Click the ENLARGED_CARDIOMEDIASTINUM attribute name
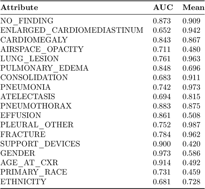This screenshot has height=189, width=205. (x=72, y=30)
